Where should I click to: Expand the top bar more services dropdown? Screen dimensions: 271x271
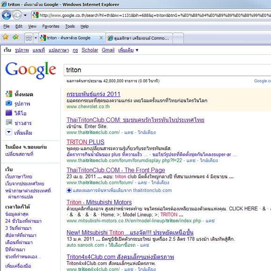point(137,50)
